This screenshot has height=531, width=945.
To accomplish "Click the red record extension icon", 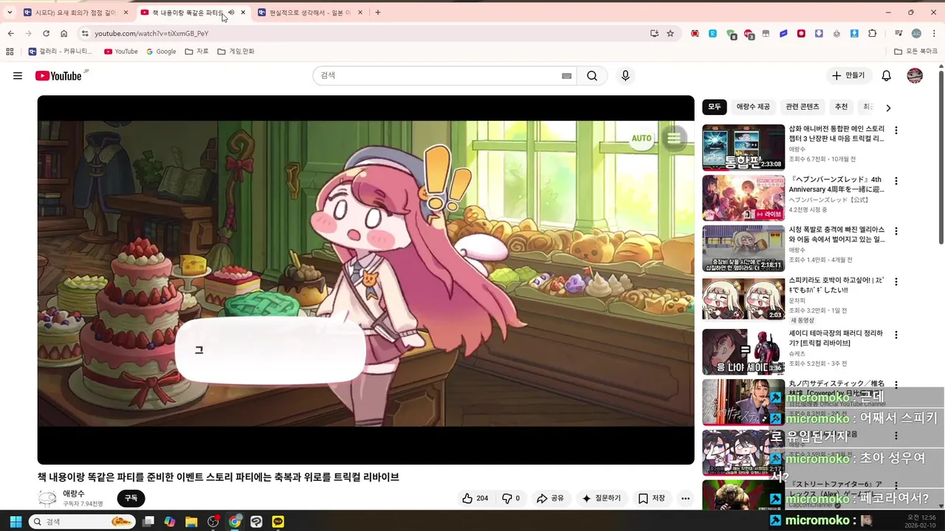I will (801, 33).
